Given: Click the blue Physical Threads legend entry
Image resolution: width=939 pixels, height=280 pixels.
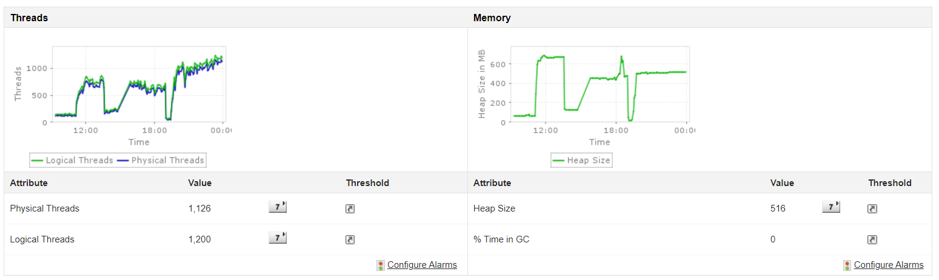Looking at the screenshot, I should coord(160,160).
